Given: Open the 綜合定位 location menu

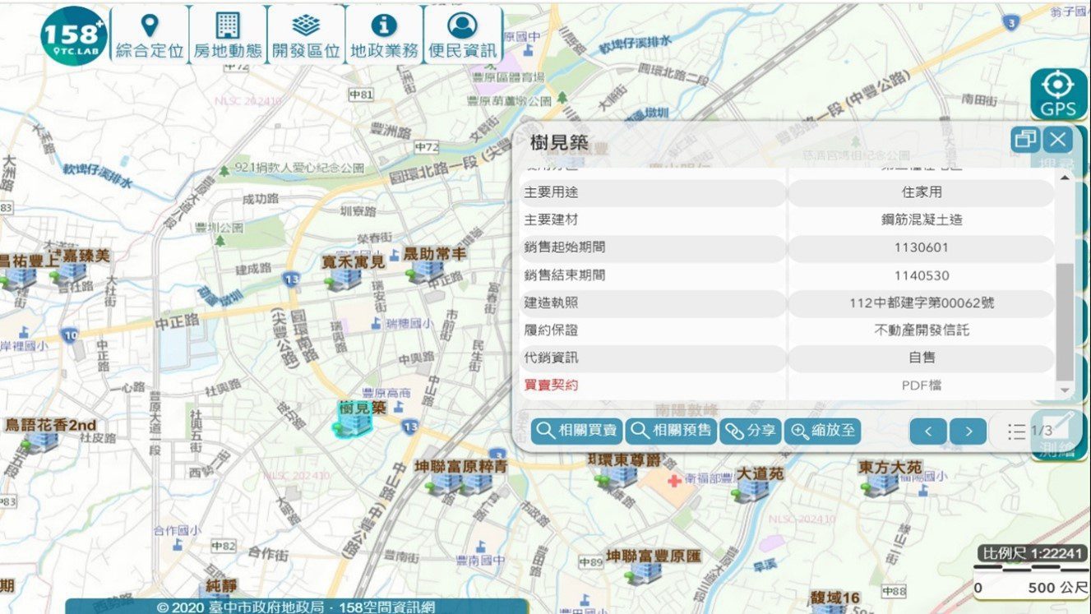Looking at the screenshot, I should [x=149, y=35].
